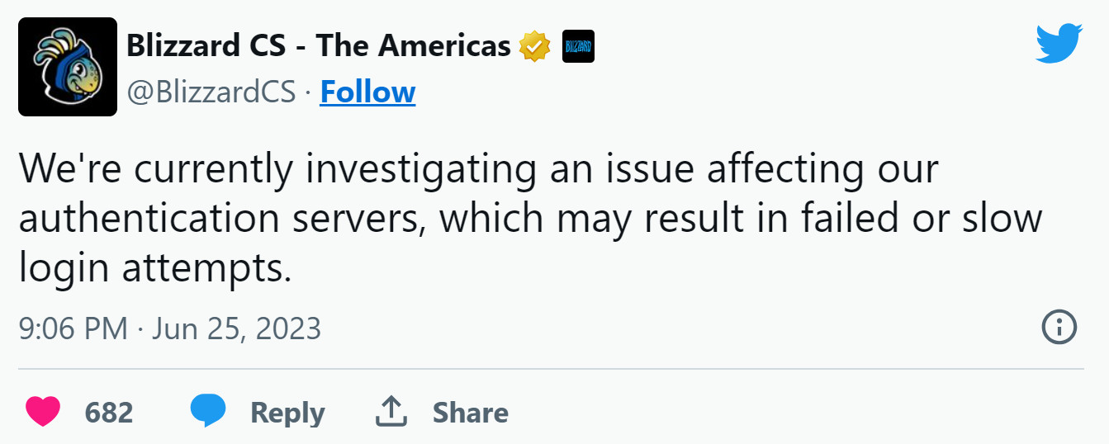The image size is (1109, 444).
Task: Open the Twitter info circle icon
Action: coord(1059,328)
